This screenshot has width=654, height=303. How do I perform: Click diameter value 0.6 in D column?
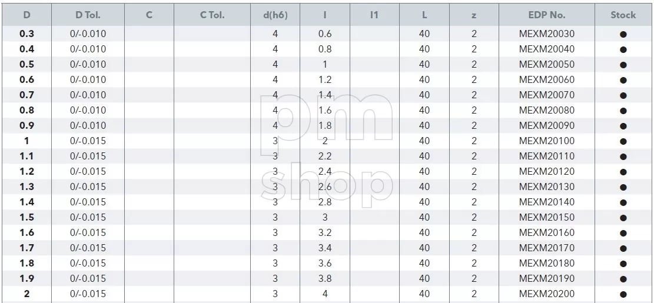pos(26,79)
